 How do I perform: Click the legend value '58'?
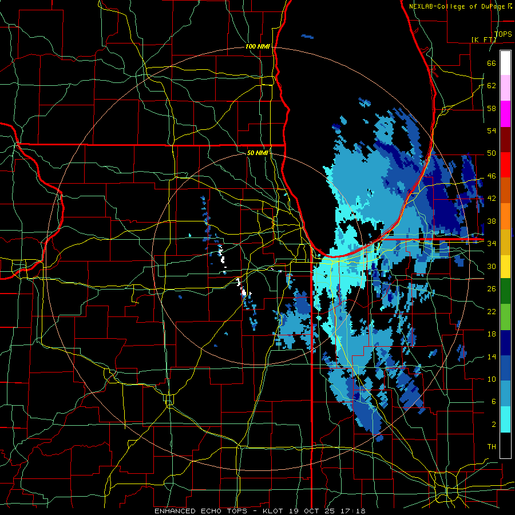tap(492, 108)
